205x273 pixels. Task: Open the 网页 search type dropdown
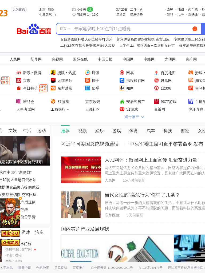click(65, 29)
